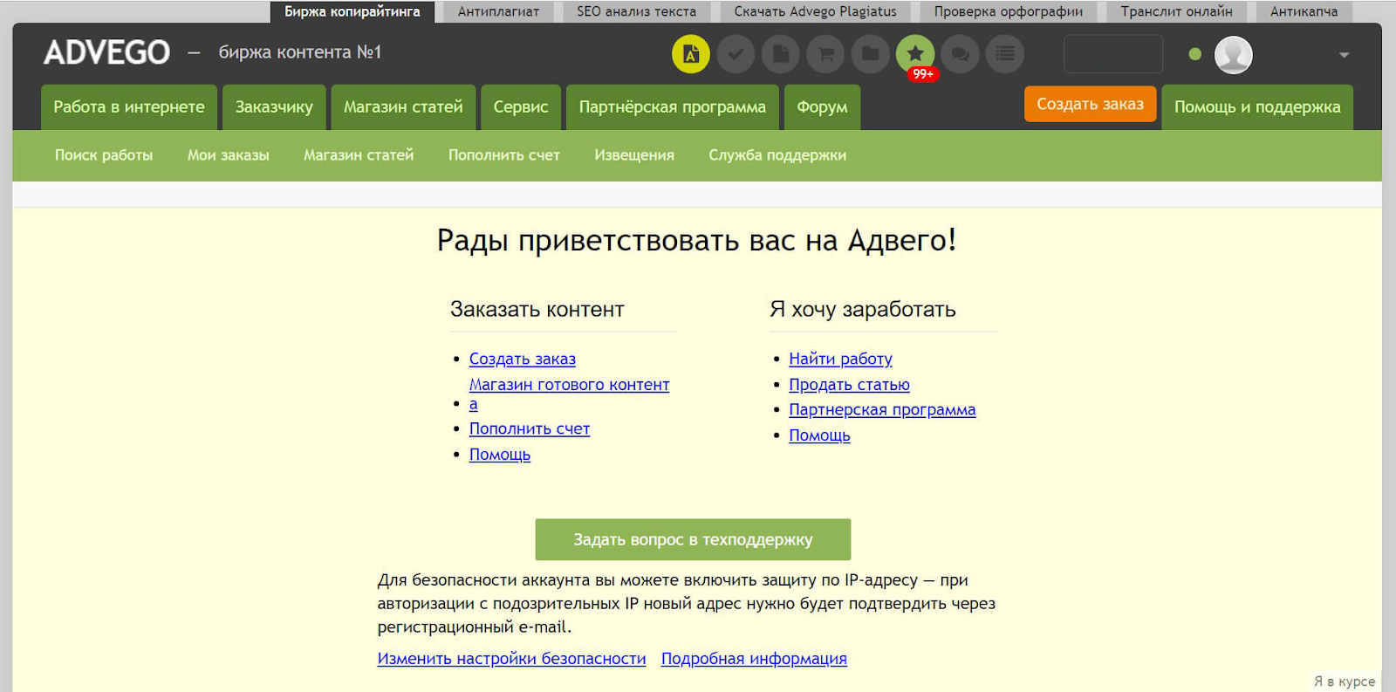This screenshot has height=692, width=1396.
Task: Expand the account dropdown arrow
Action: (x=1344, y=55)
